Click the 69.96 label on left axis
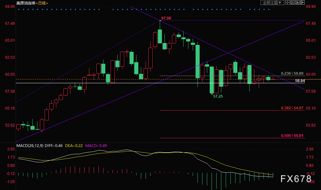Screen dimensions: 321x190 click(10, 7)
